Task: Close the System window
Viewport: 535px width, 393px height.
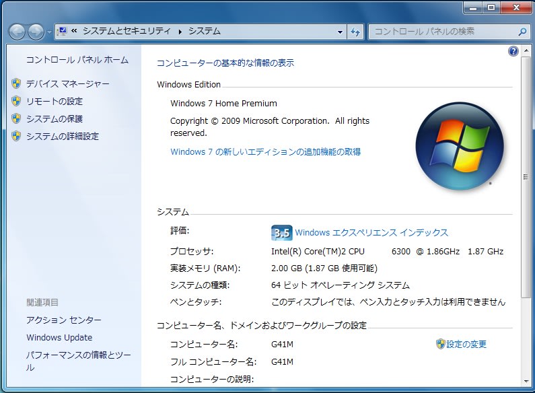Action: [x=516, y=7]
